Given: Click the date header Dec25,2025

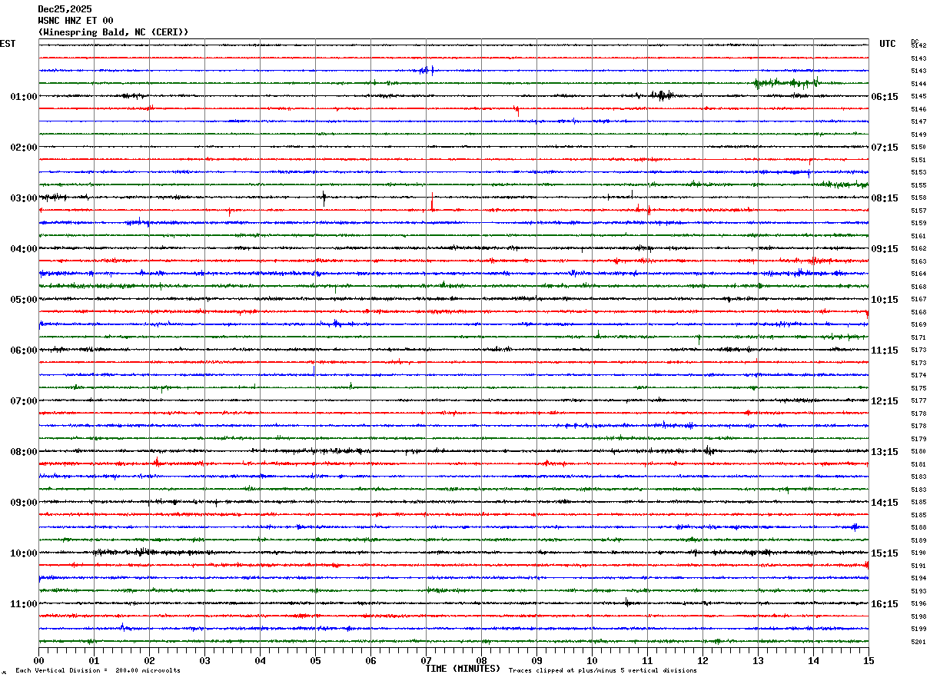Looking at the screenshot, I should pos(65,9).
